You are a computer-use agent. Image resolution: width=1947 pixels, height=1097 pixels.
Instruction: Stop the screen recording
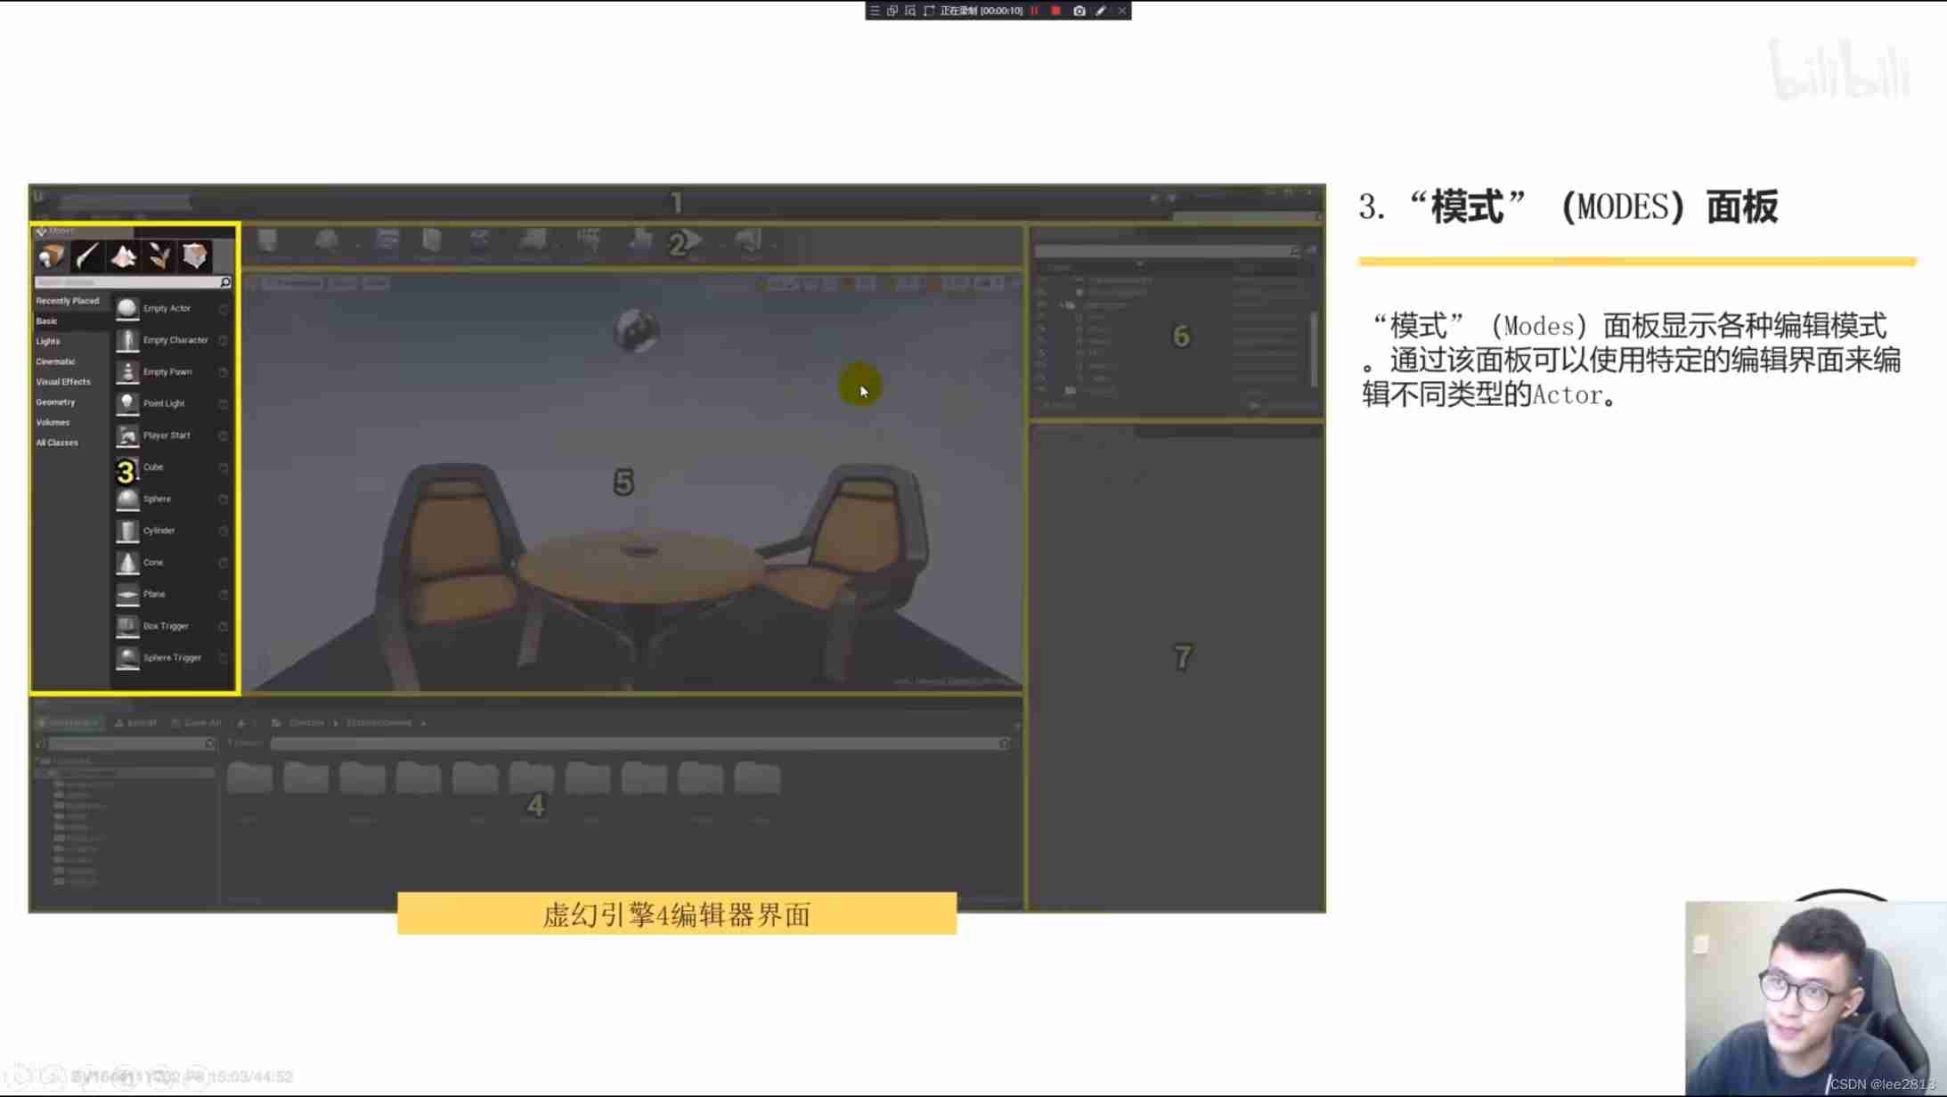1055,11
